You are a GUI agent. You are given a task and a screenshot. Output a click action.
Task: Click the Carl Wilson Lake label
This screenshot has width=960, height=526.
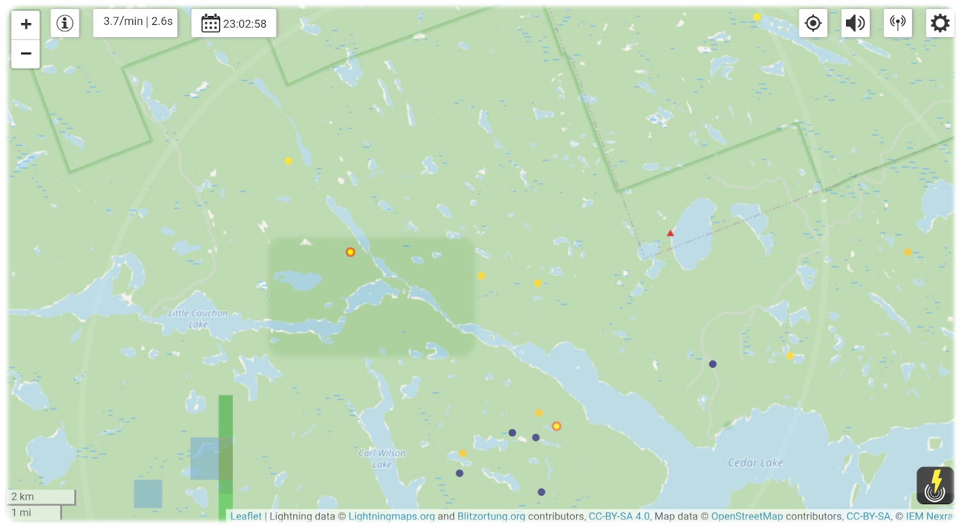[x=382, y=458]
